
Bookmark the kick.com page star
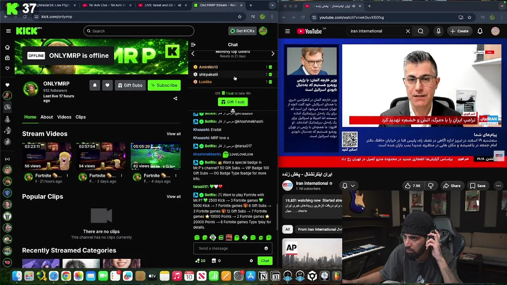(240, 17)
